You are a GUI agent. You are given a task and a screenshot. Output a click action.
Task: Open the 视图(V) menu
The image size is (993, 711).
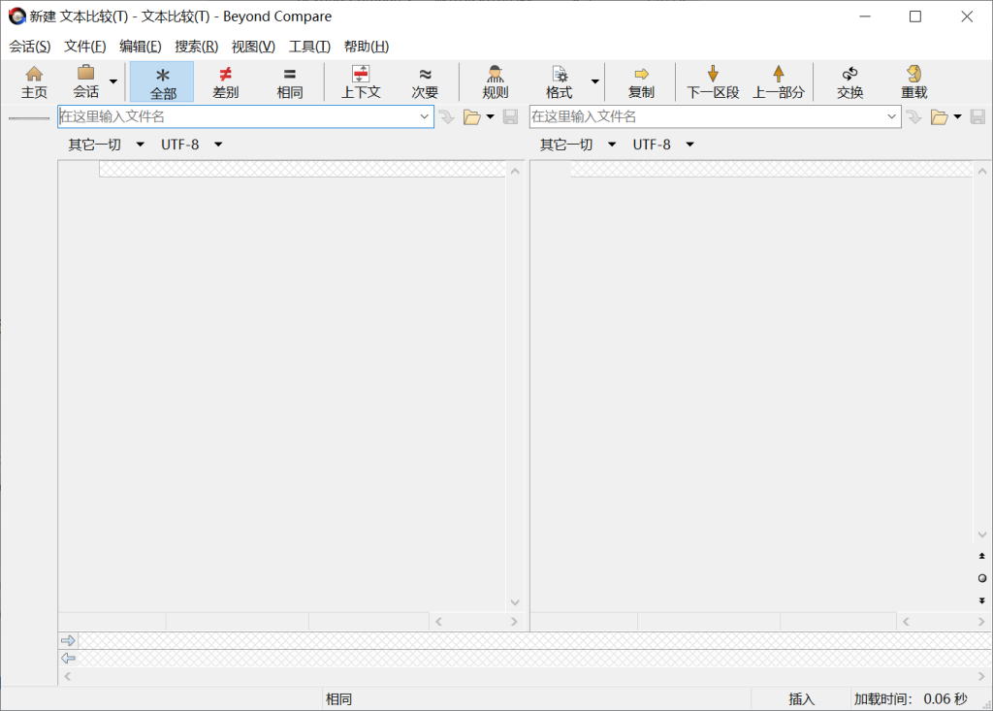click(x=253, y=47)
